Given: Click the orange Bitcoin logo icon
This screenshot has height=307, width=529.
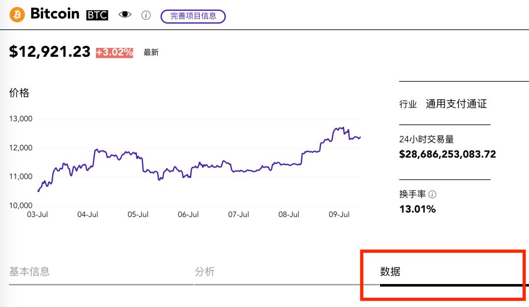Looking at the screenshot, I should click(17, 15).
